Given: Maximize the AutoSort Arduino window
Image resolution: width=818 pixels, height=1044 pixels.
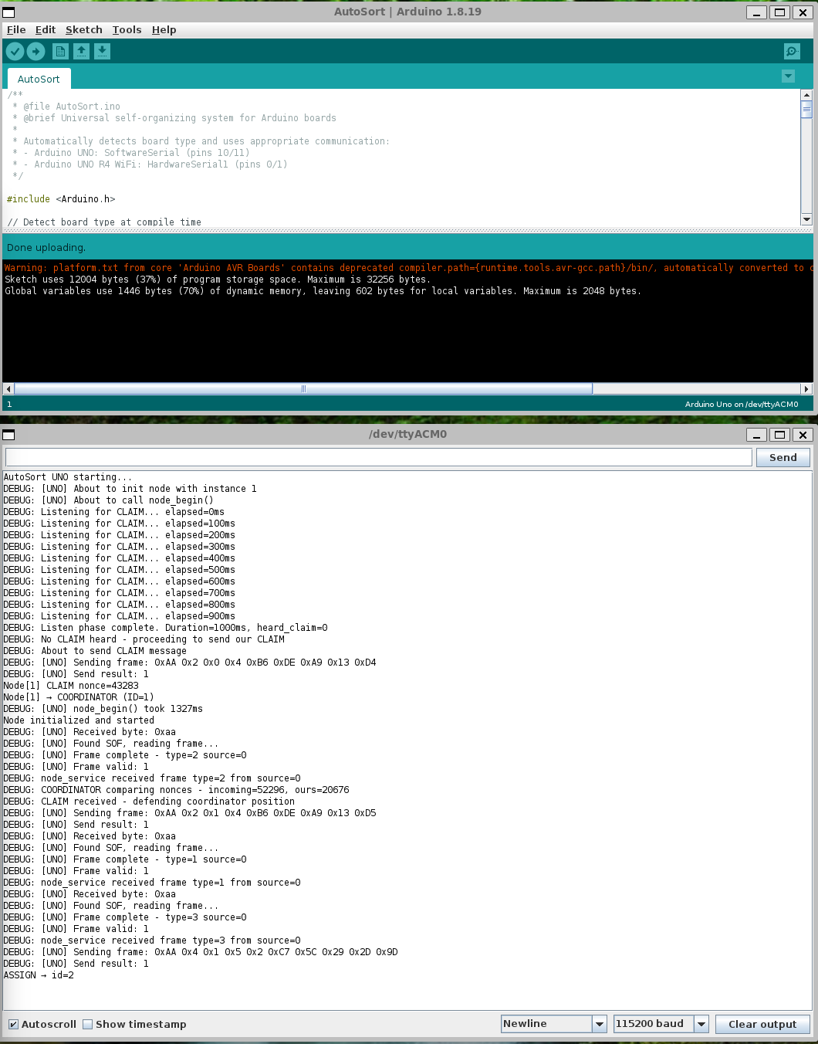Looking at the screenshot, I should pos(780,12).
